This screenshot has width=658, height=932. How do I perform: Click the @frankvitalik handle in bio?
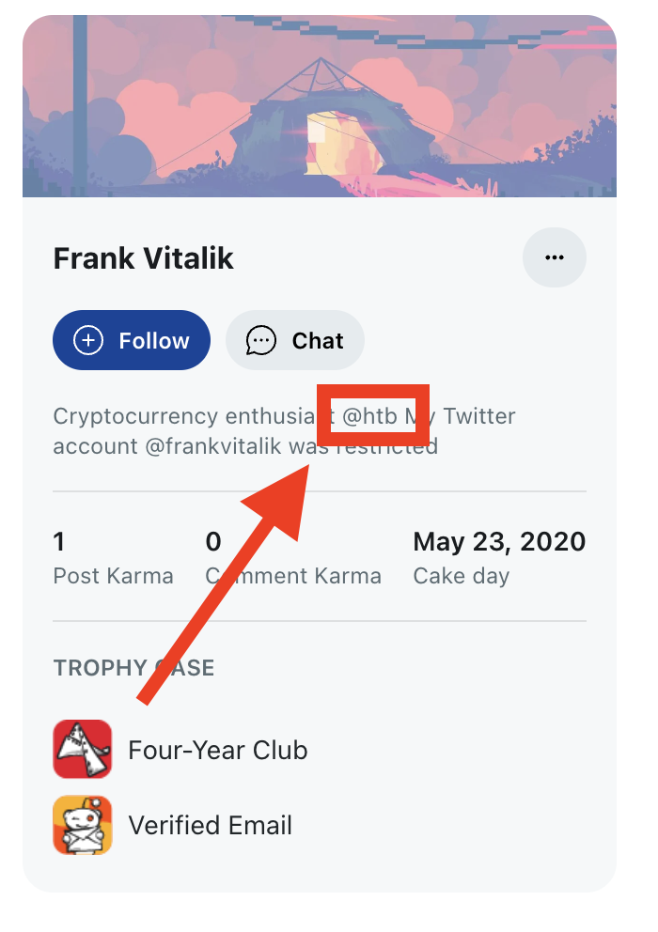click(x=214, y=445)
